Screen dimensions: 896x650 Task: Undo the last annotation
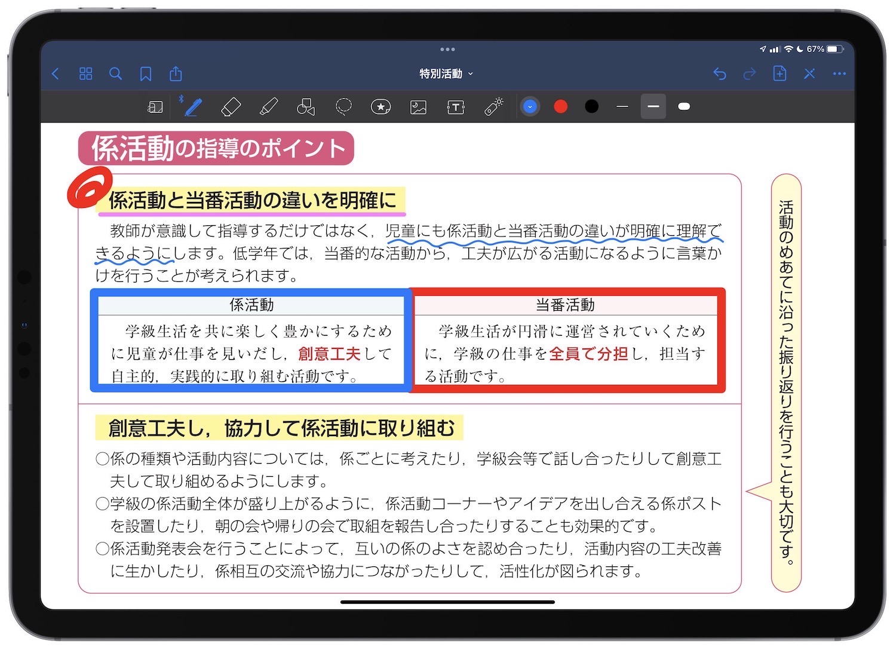point(720,73)
